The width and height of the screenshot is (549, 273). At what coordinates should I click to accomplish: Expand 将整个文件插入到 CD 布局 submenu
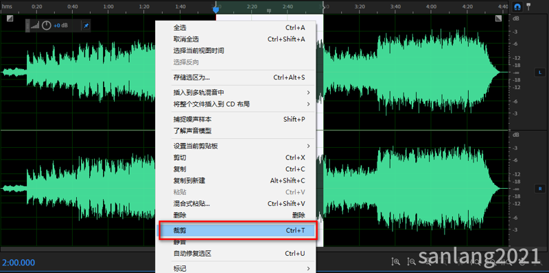point(235,104)
